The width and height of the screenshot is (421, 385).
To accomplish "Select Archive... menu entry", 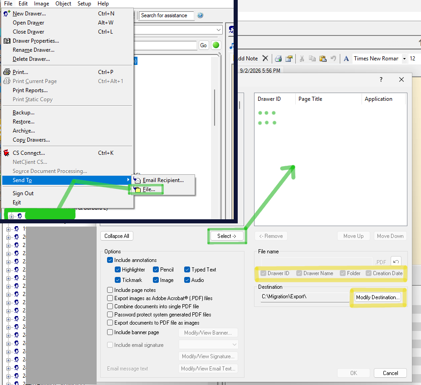I will 68,131.
